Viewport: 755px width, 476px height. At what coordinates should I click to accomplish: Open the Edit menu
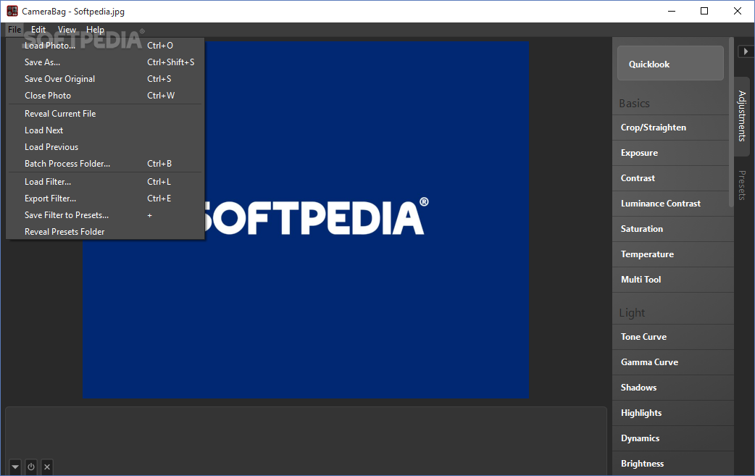[x=38, y=30]
